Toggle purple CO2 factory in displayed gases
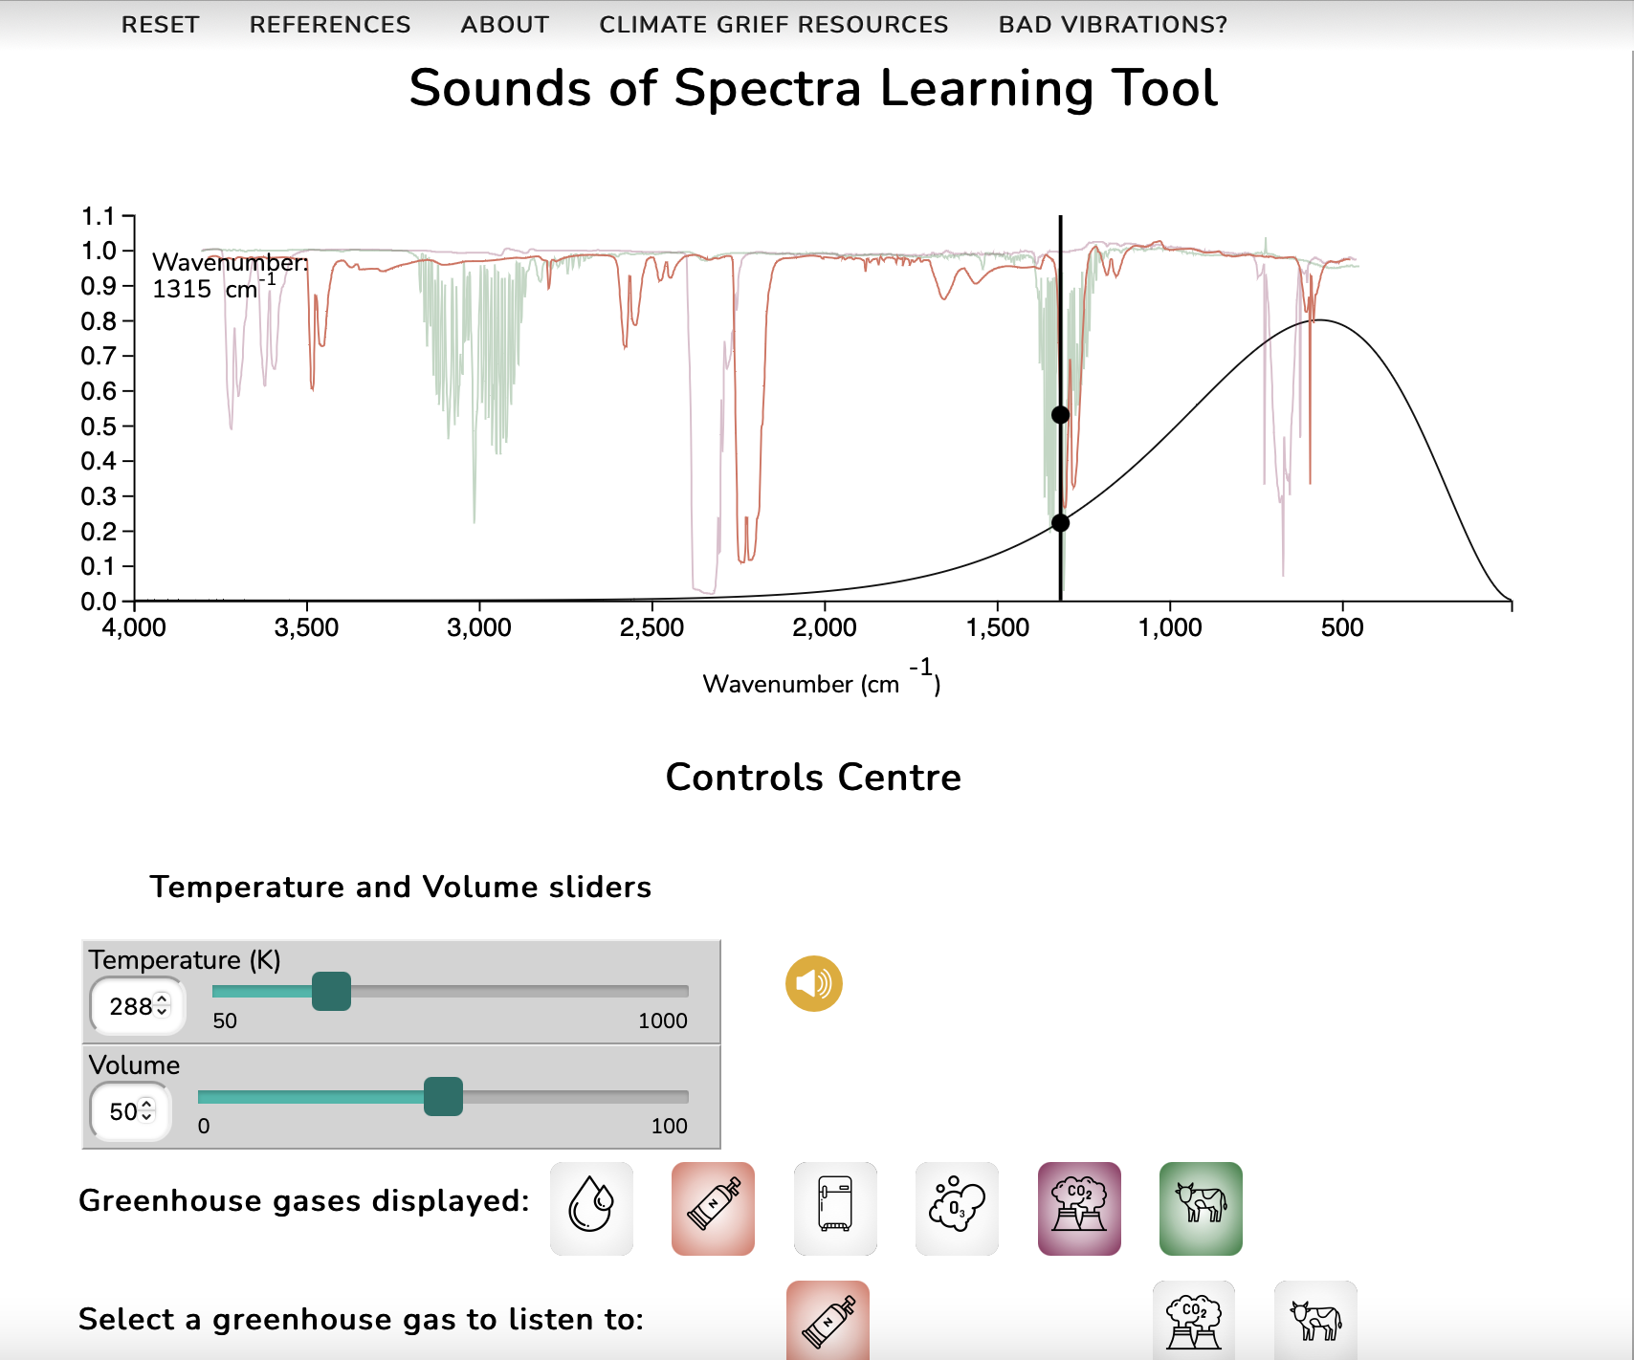 1079,1208
